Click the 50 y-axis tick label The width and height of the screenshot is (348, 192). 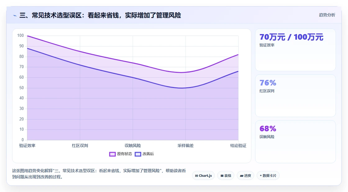(x=21, y=88)
